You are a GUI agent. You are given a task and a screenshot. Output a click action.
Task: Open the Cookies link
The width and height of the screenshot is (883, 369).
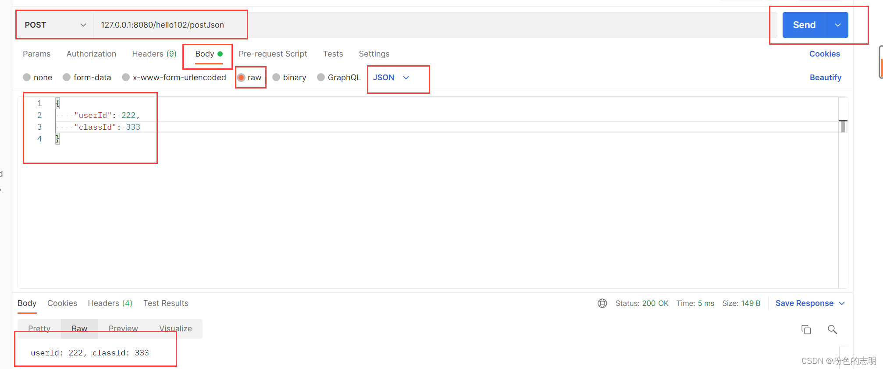(x=825, y=54)
